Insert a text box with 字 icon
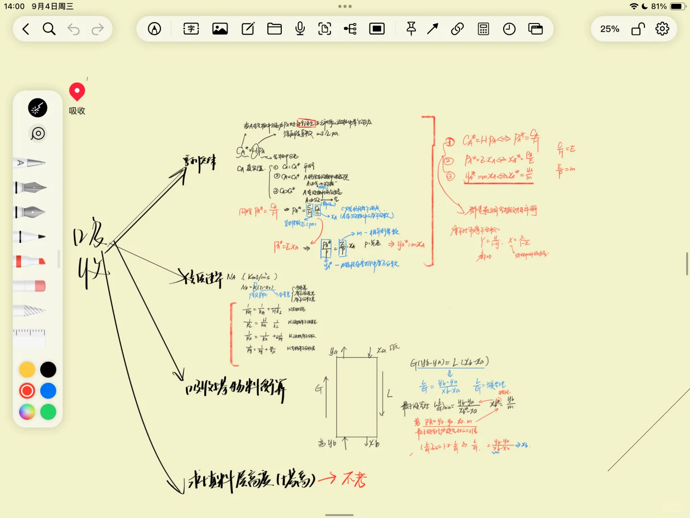 tap(191, 29)
